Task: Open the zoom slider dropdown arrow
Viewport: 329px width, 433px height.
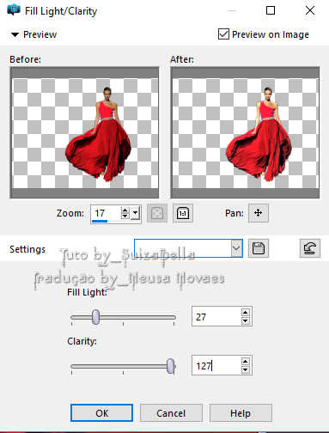Action: click(x=136, y=213)
